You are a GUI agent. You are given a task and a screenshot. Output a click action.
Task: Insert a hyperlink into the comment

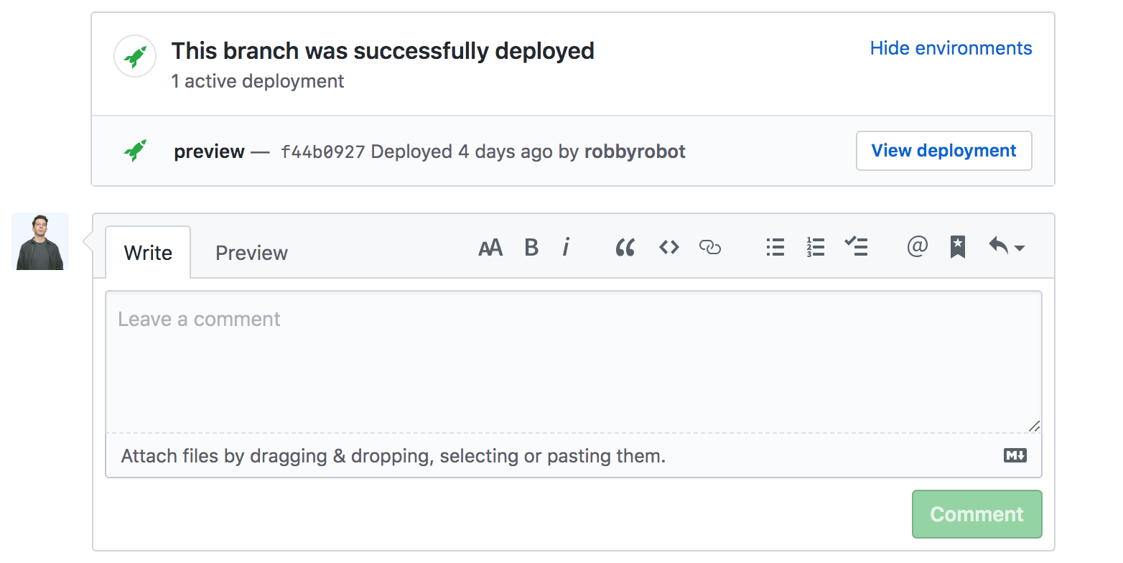point(710,247)
